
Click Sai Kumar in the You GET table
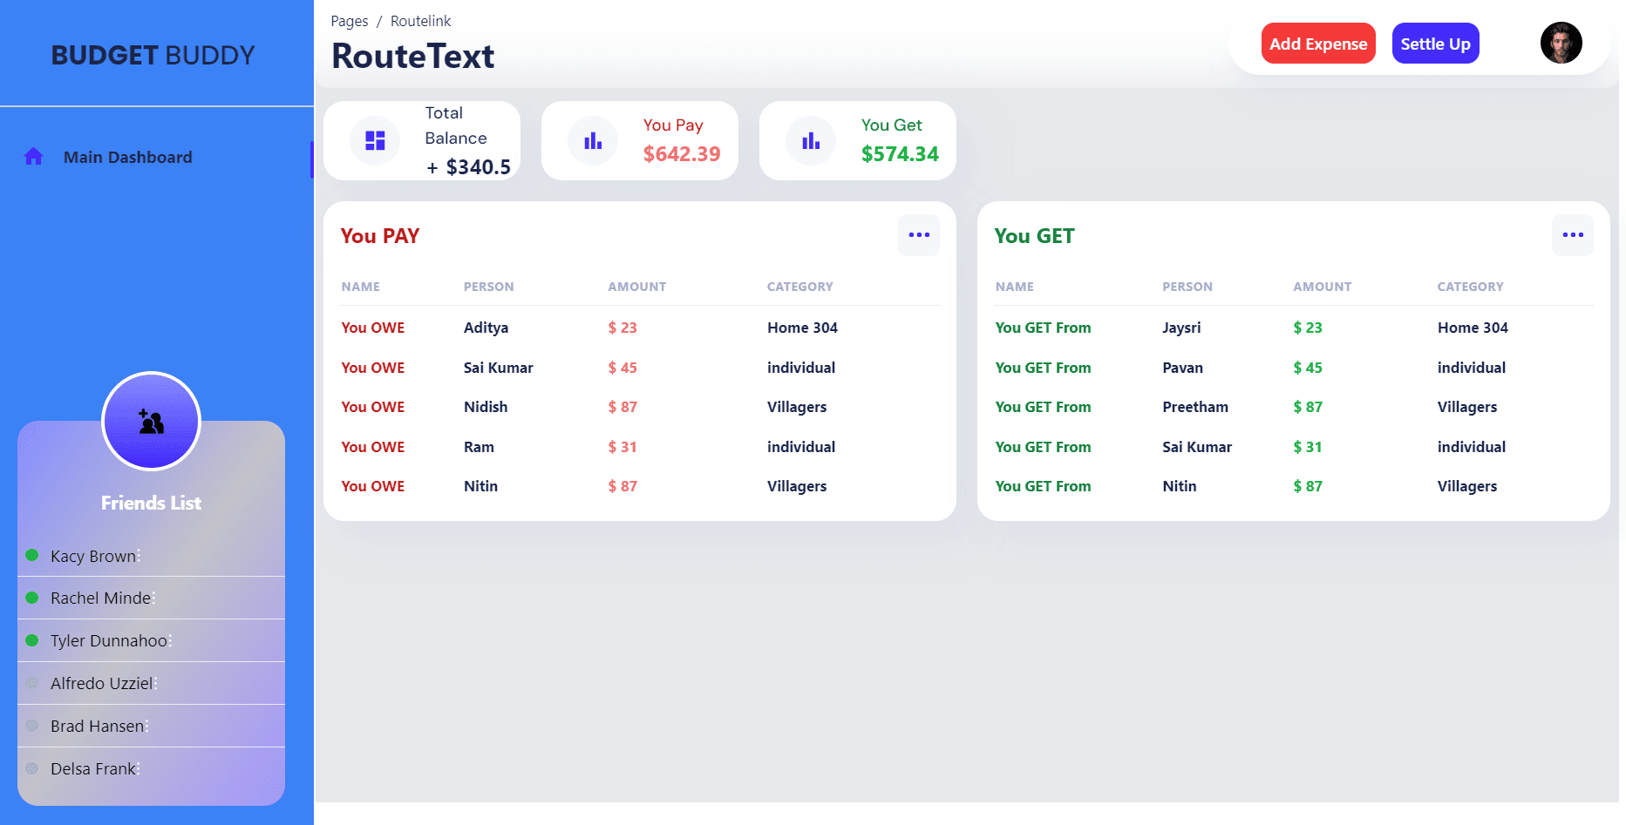1197,447
